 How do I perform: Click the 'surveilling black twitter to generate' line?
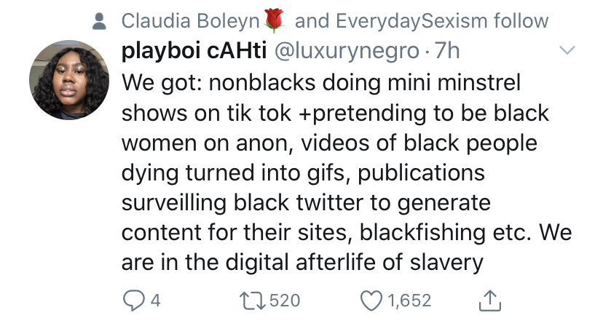306,203
